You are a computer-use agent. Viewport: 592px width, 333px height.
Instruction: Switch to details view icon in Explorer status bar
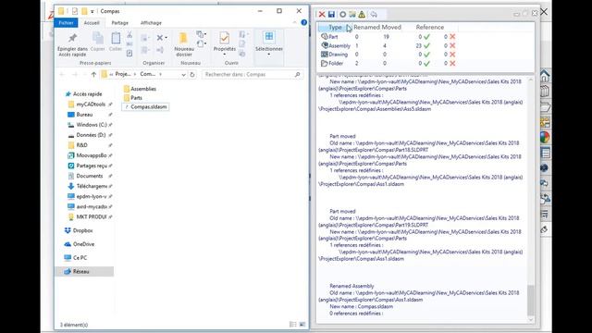(x=292, y=325)
